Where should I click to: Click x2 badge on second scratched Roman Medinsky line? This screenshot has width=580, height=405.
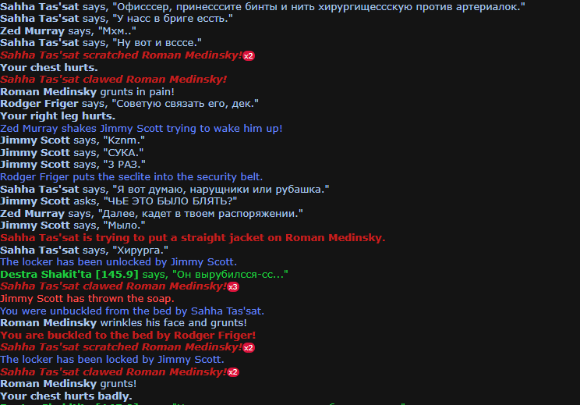coord(249,348)
